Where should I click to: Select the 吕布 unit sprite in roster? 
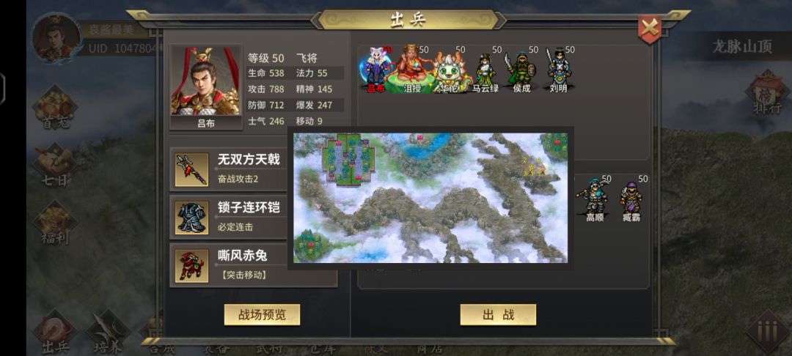click(375, 70)
